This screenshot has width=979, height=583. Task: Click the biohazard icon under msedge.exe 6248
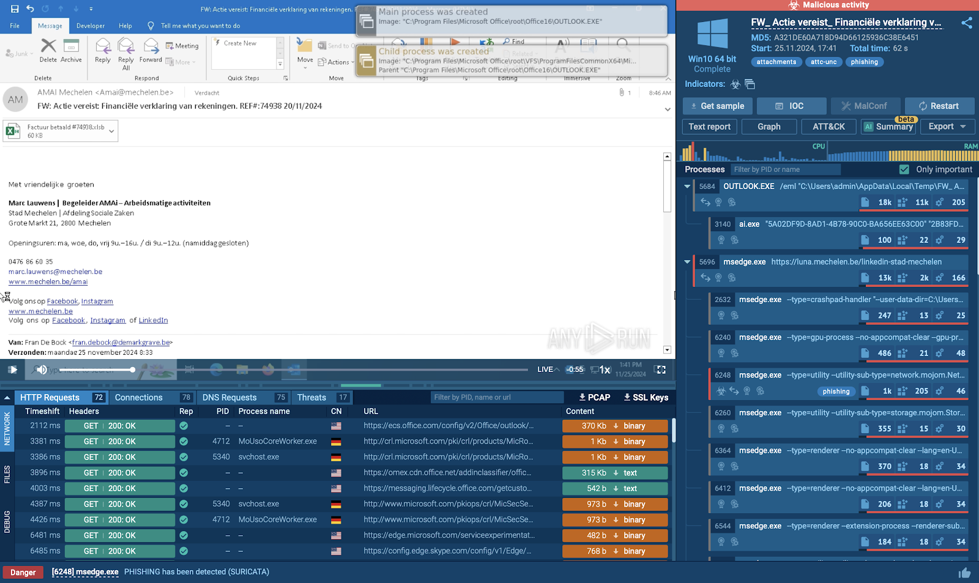721,391
